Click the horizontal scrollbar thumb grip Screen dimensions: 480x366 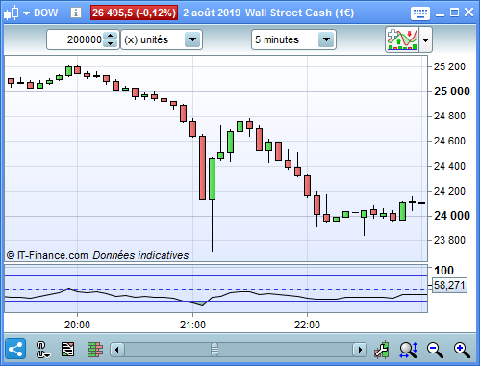tap(215, 350)
